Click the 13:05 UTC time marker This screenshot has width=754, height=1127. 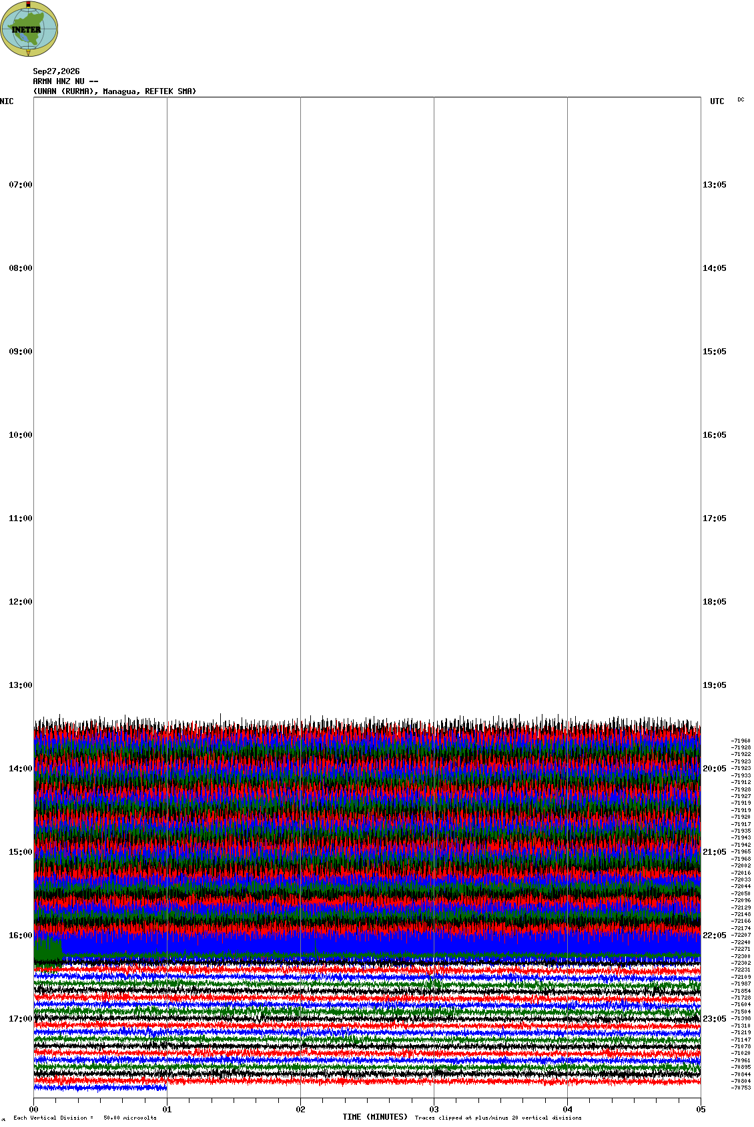[x=715, y=185]
